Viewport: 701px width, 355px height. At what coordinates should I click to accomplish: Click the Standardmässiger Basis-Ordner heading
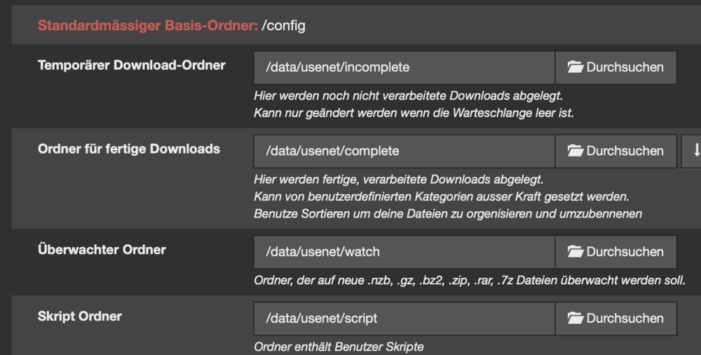click(x=148, y=25)
